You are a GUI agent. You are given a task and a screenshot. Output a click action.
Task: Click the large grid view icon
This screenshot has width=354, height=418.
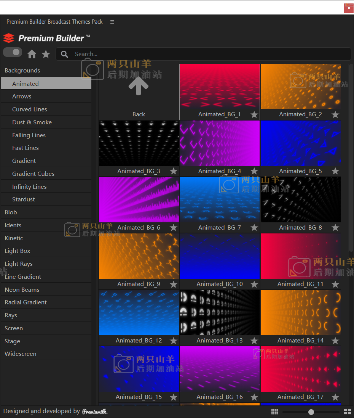347,412
